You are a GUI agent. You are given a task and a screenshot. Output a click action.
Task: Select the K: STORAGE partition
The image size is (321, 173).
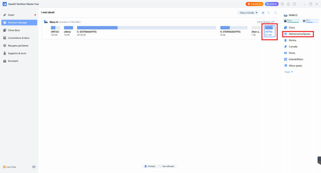click(x=234, y=31)
